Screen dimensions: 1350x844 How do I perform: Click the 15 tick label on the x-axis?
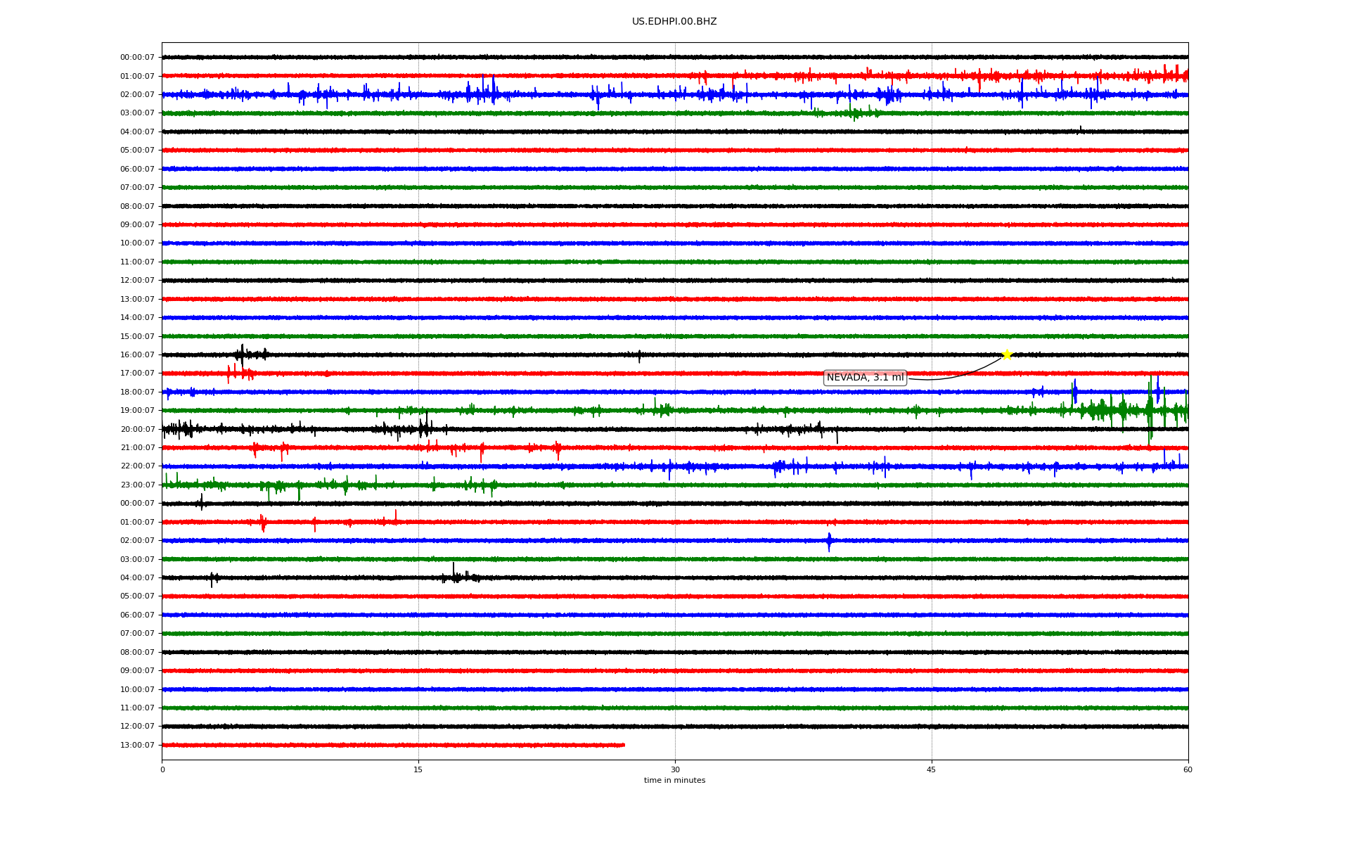(x=418, y=770)
